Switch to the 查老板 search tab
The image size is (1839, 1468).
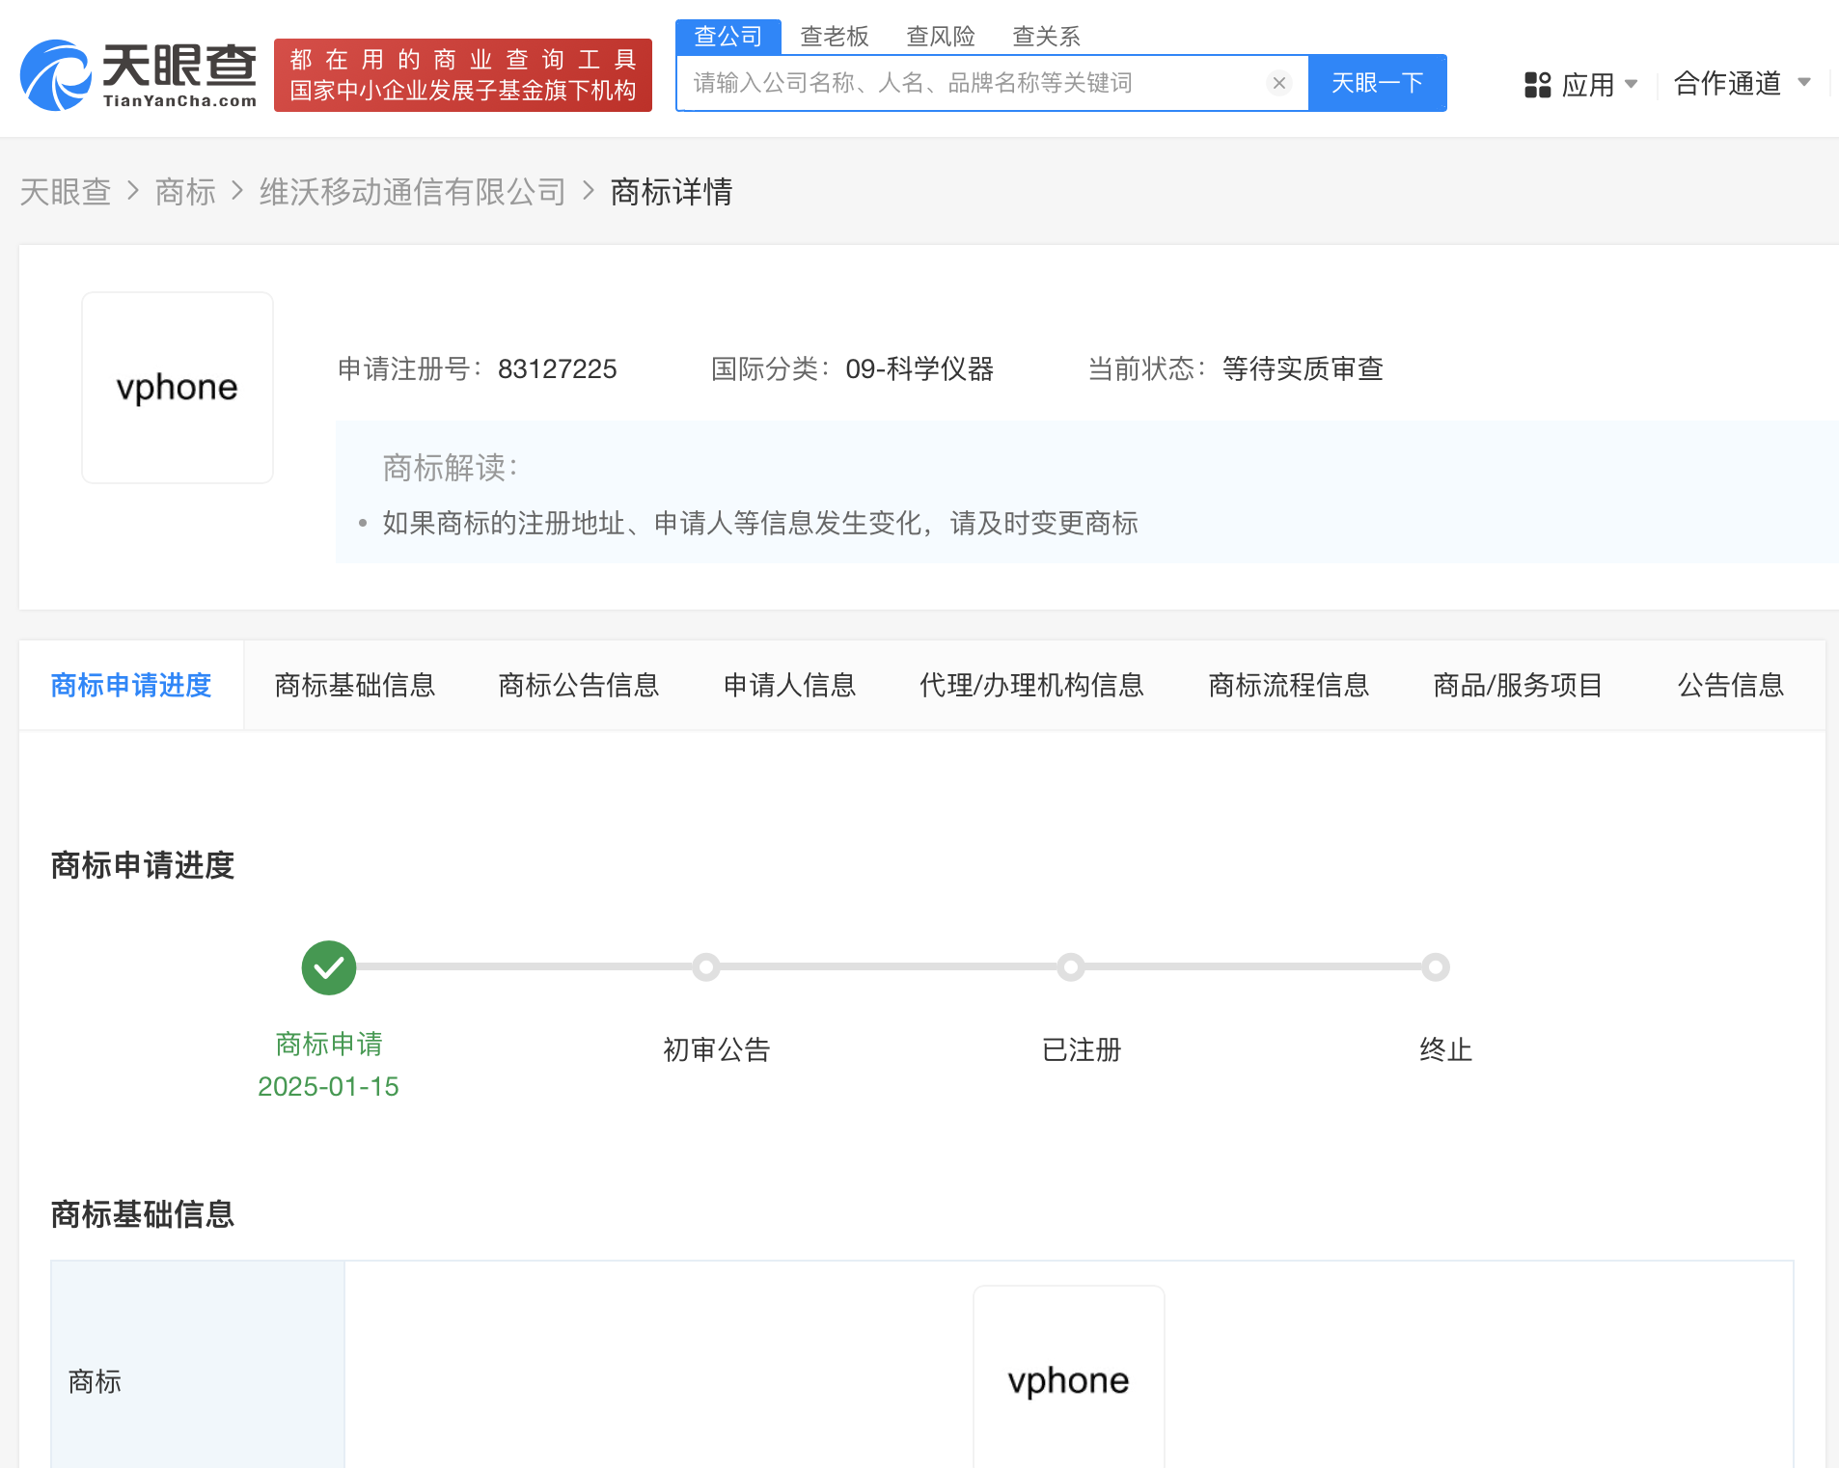coord(834,36)
